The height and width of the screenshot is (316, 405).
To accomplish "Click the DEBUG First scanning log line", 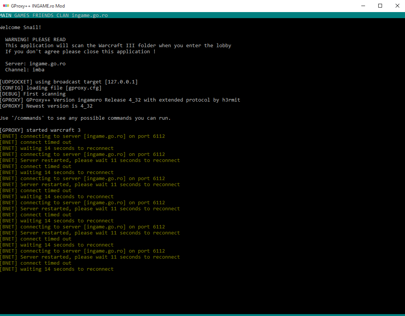I will [33, 94].
